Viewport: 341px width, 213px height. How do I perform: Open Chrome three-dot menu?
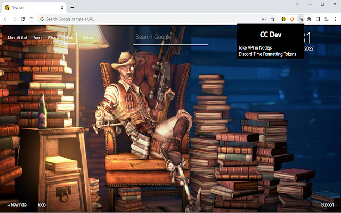pos(335,19)
